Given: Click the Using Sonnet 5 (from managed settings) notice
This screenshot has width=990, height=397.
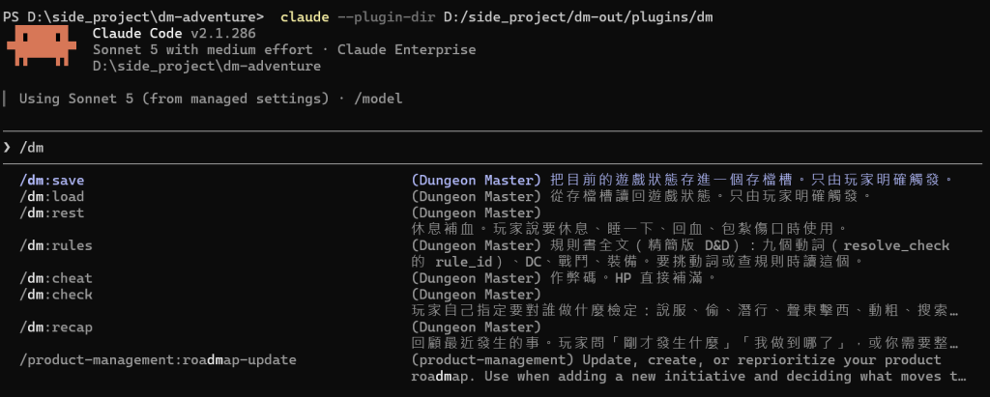Looking at the screenshot, I should point(174,99).
